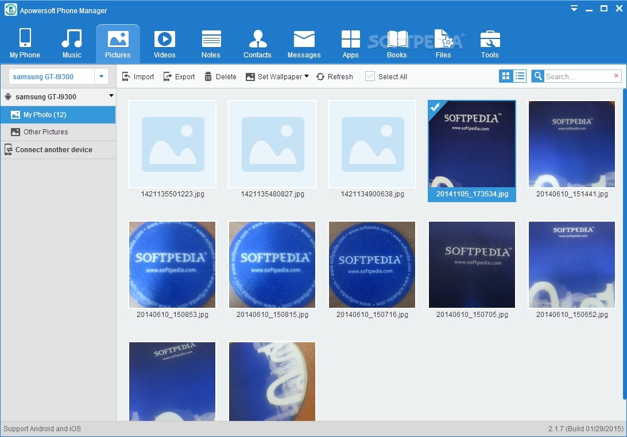Select thumbnail 1421135501223.jpg
The width and height of the screenshot is (627, 437).
coord(172,144)
